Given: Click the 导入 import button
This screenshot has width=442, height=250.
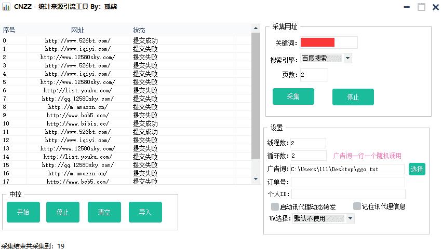Looking at the screenshot, I should (x=145, y=212).
